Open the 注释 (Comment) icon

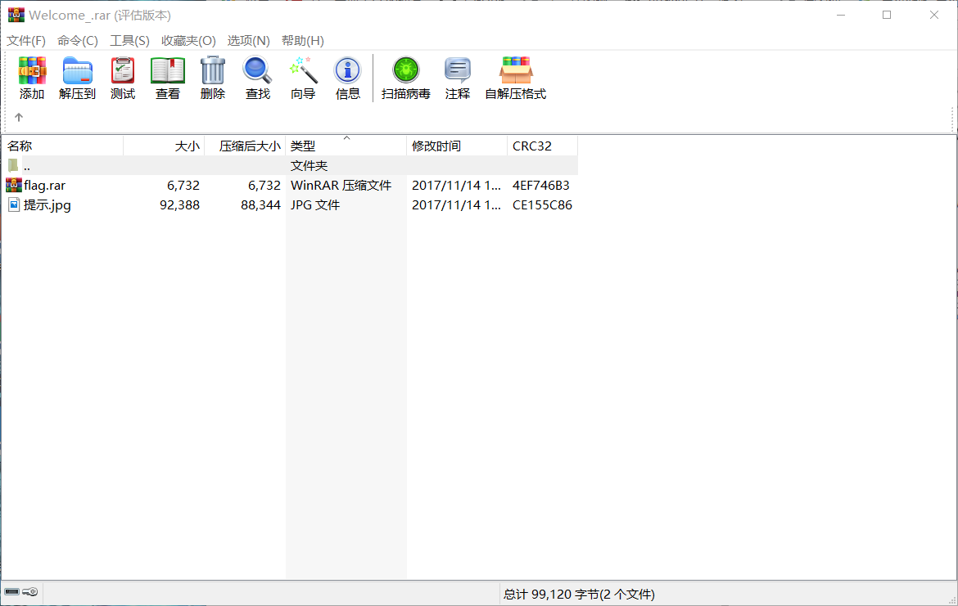coord(457,71)
